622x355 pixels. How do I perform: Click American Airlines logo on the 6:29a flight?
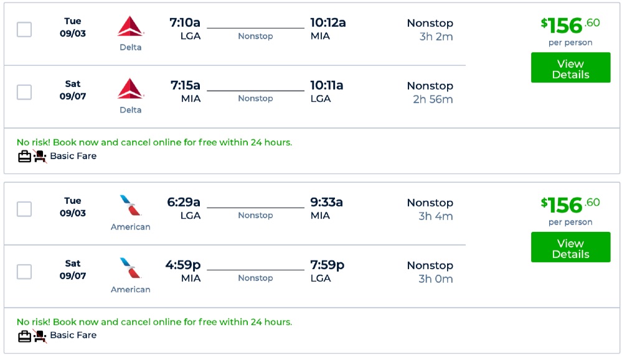click(131, 206)
